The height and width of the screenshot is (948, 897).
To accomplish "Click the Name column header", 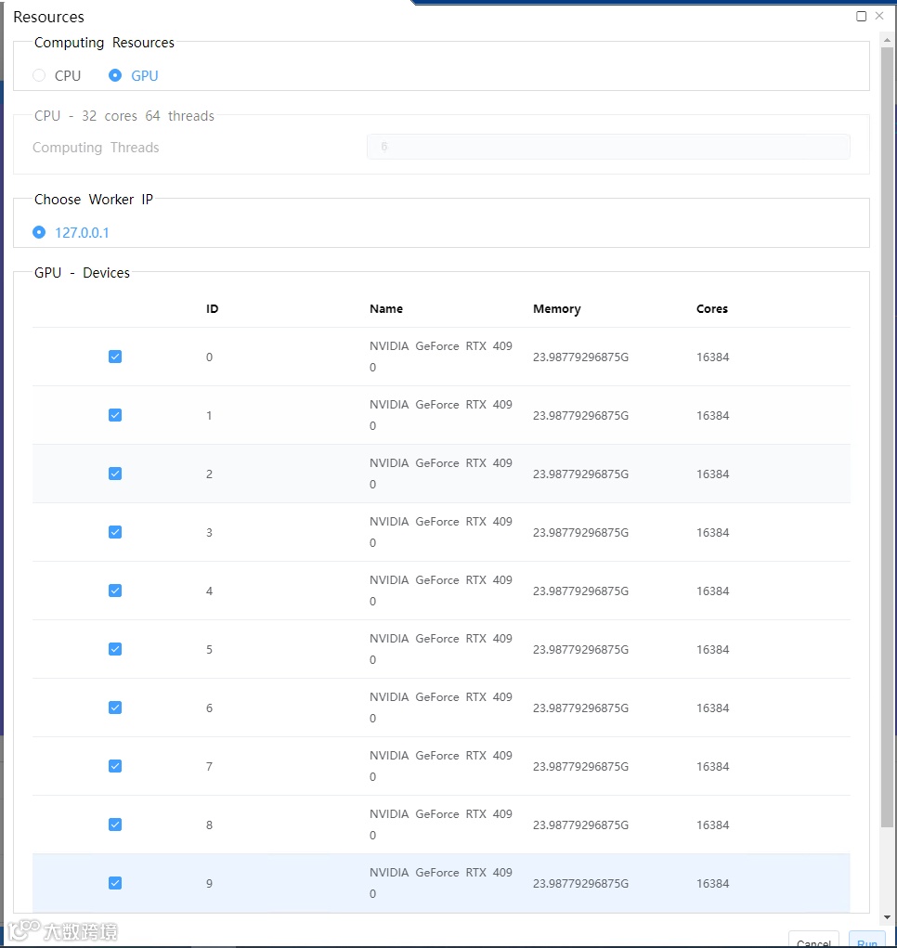I will (386, 309).
